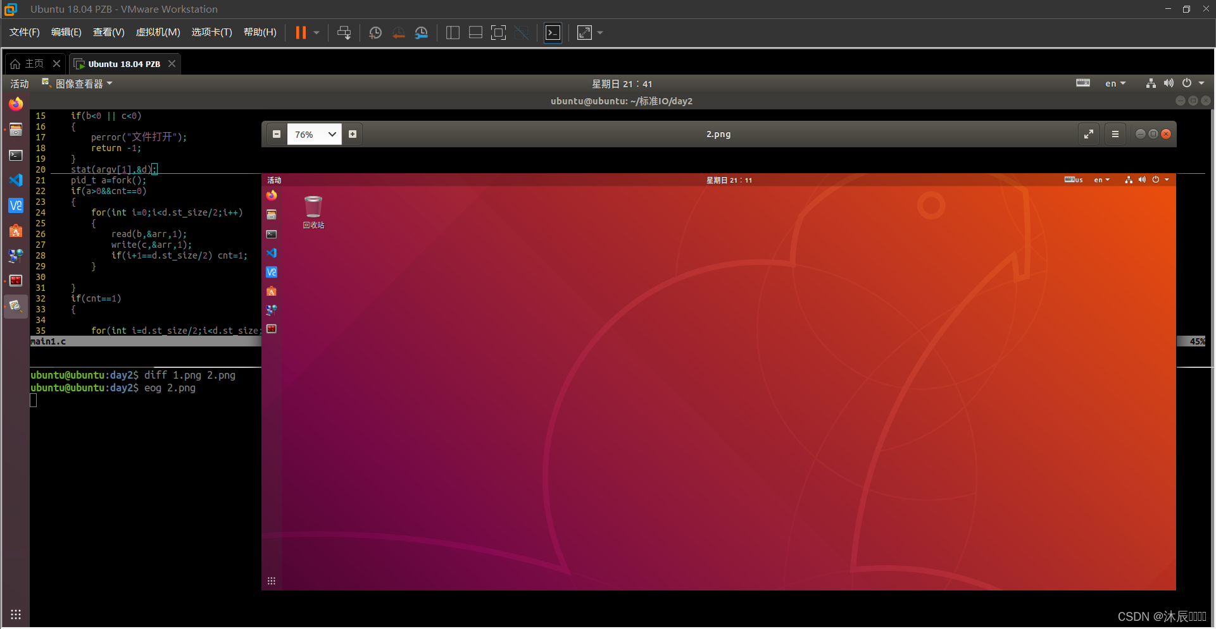Open the snapshot manager wrench-clock icon
The height and width of the screenshot is (629, 1216).
click(x=422, y=33)
